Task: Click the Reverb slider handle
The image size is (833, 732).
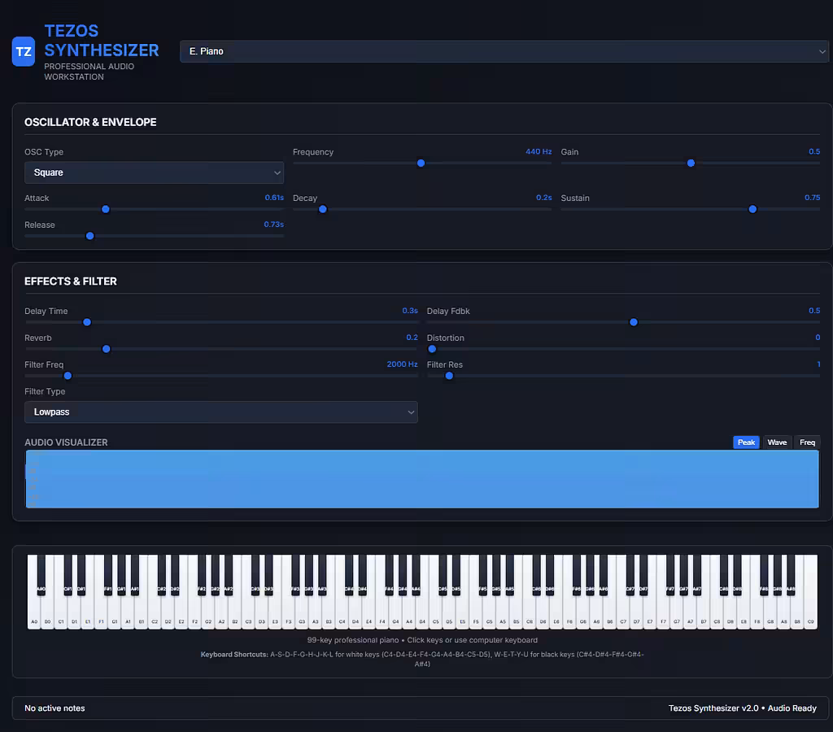Action: pyautogui.click(x=107, y=349)
